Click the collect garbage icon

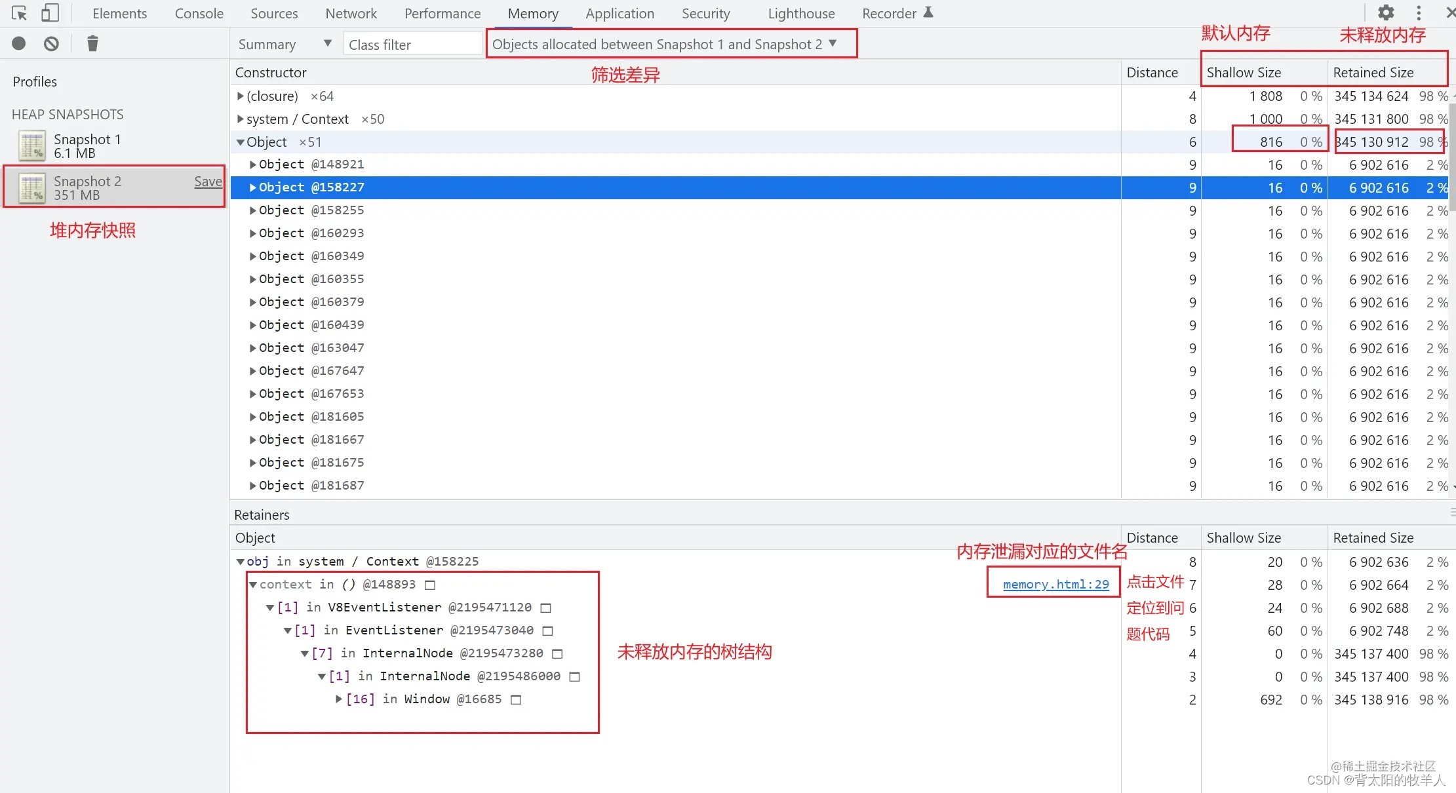[x=94, y=43]
